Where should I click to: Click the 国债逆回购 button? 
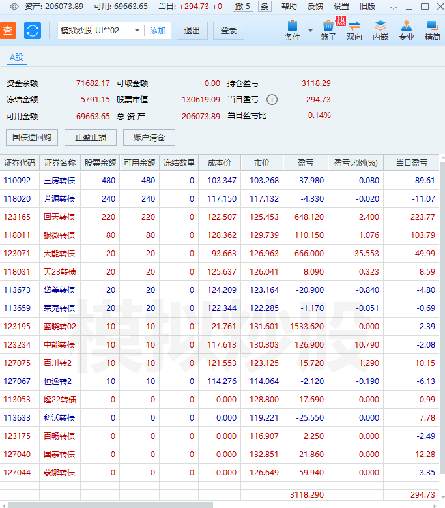(32, 138)
